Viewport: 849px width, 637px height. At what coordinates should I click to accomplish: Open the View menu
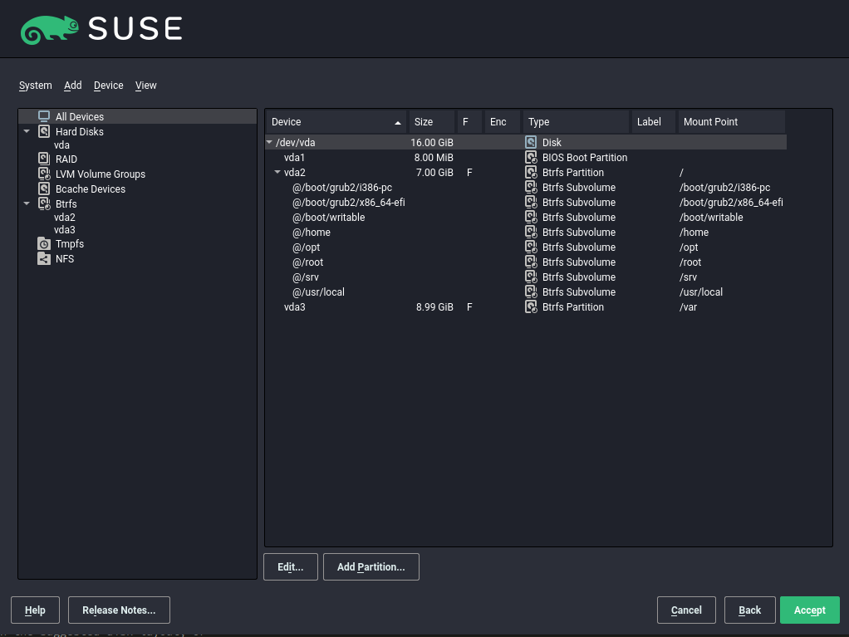(x=146, y=86)
